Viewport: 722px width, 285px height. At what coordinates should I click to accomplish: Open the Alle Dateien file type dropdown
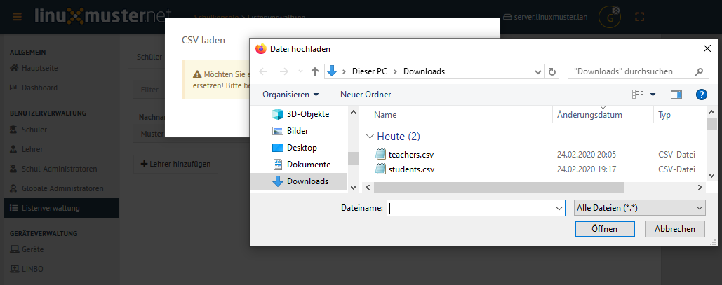640,208
